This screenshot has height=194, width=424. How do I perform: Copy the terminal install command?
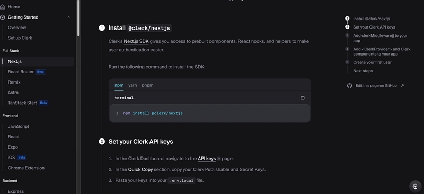(302, 98)
